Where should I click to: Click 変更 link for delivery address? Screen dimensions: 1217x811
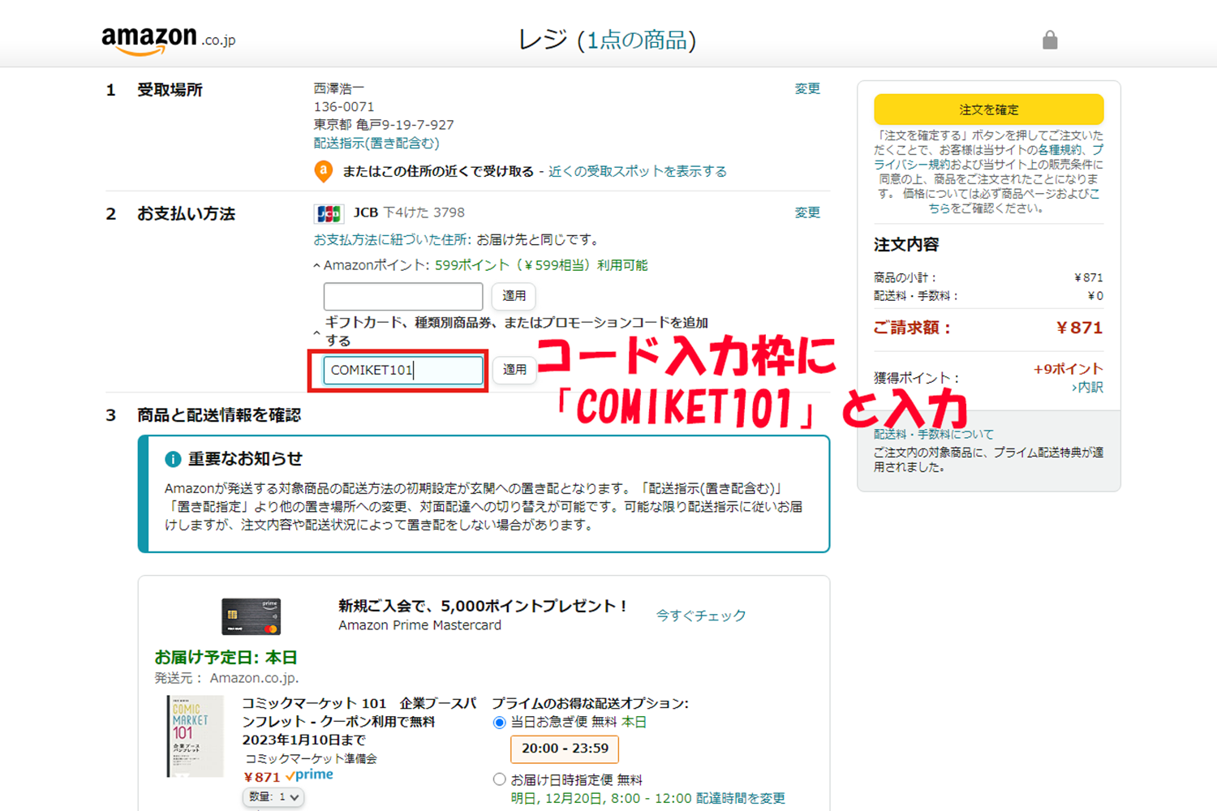coord(806,88)
